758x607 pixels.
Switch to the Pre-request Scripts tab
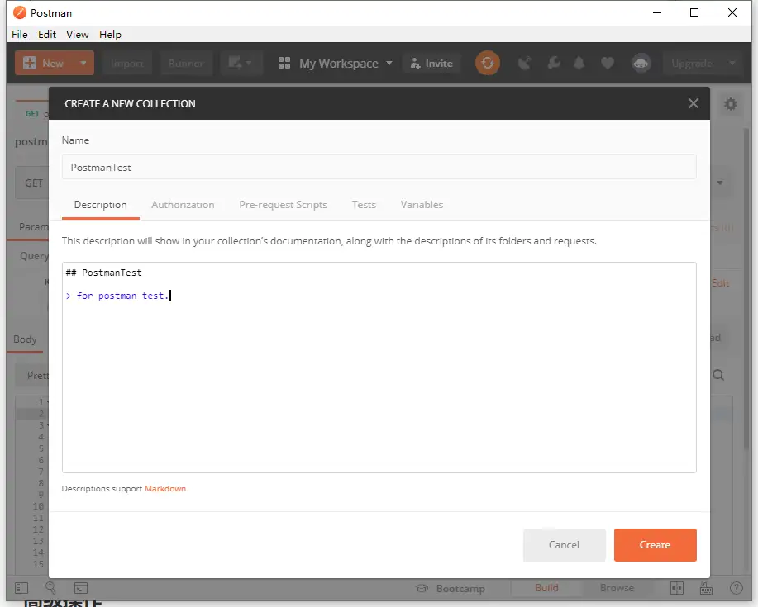[283, 205]
